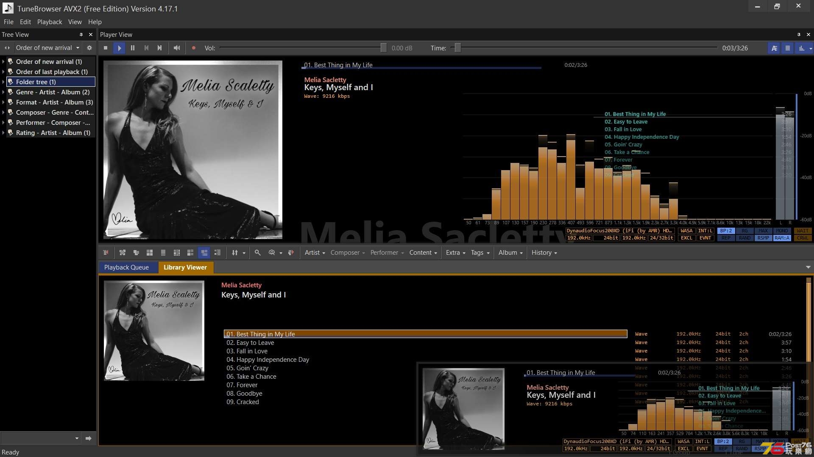Open Tree View settings gear
The image size is (814, 457).
[x=89, y=48]
